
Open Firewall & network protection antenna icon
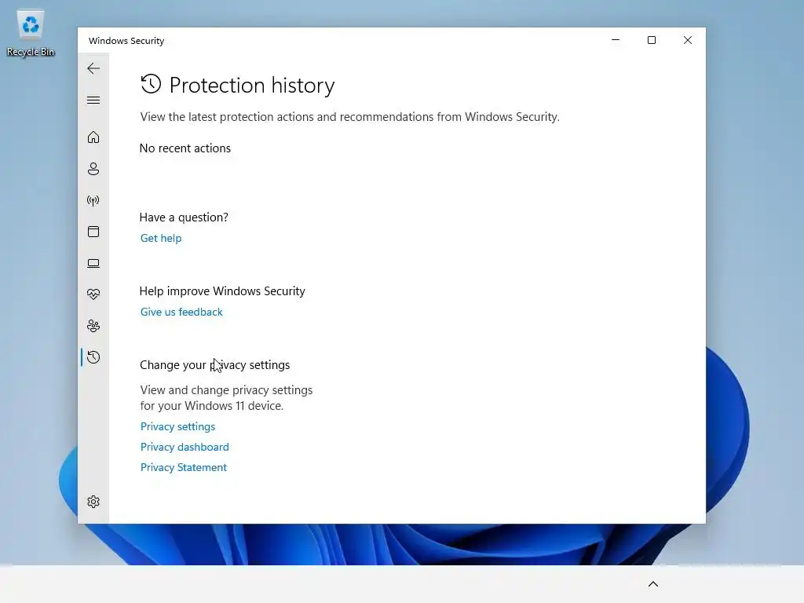[93, 200]
